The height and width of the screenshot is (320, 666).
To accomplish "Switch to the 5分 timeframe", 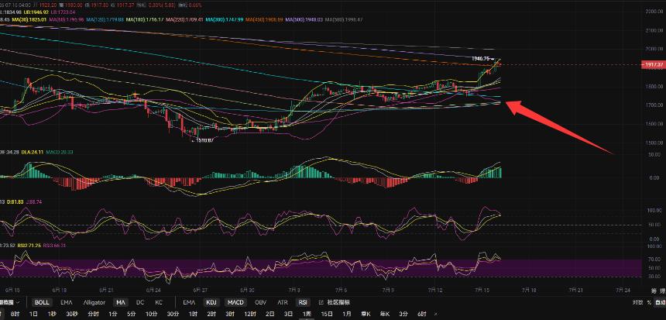I will pos(131,314).
